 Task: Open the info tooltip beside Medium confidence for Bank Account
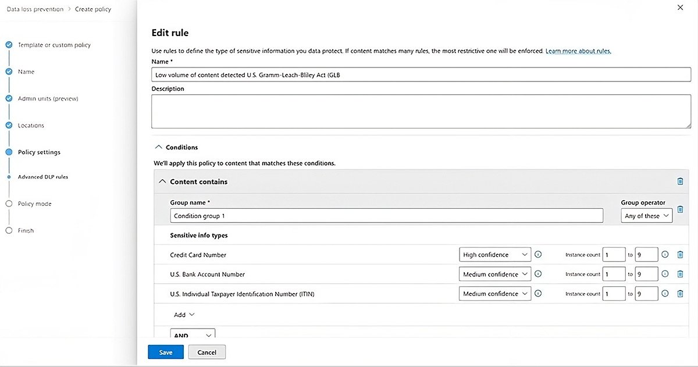(x=538, y=273)
